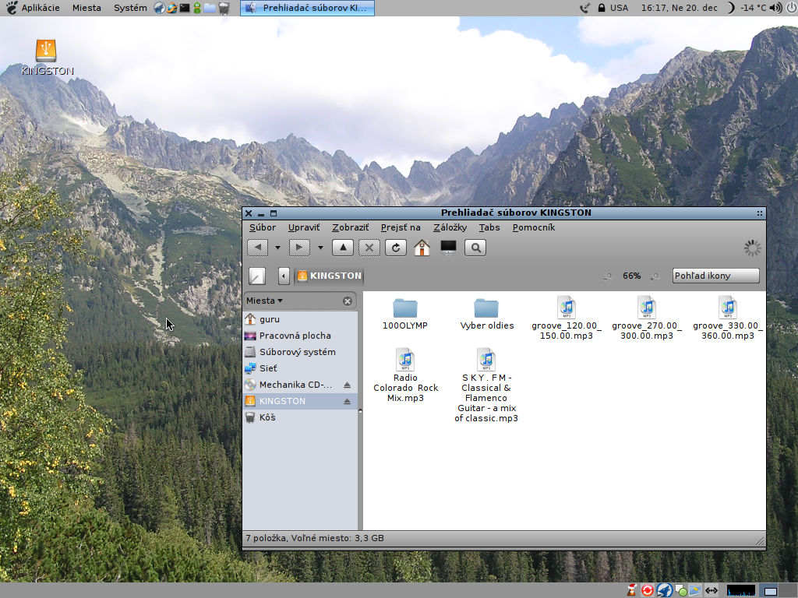
Task: Select the 100OLYMP folder
Action: coord(405,313)
